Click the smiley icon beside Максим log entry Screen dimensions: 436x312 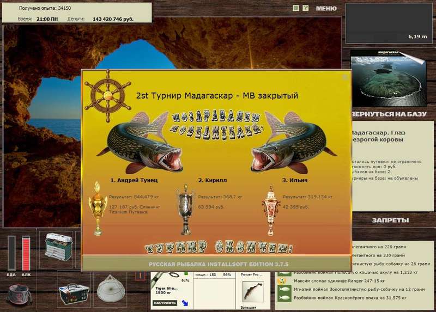click(282, 280)
